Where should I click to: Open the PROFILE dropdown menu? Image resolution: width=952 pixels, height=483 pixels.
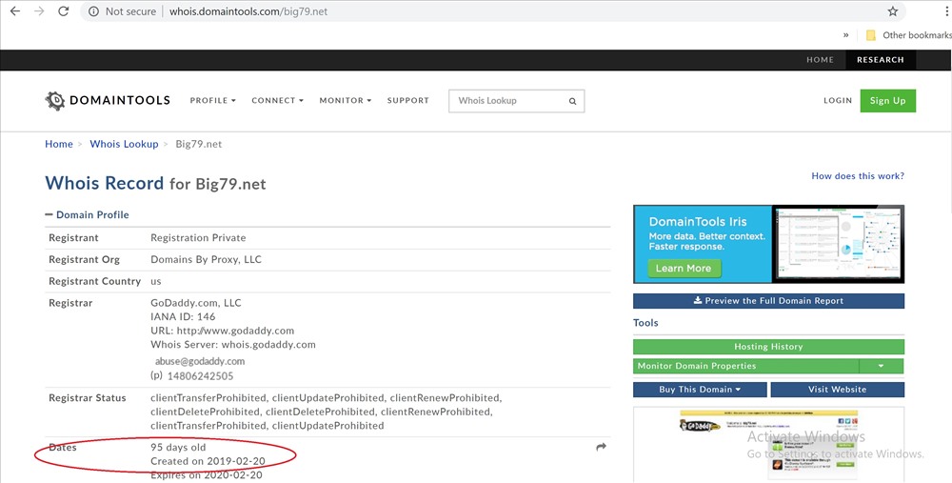click(212, 100)
